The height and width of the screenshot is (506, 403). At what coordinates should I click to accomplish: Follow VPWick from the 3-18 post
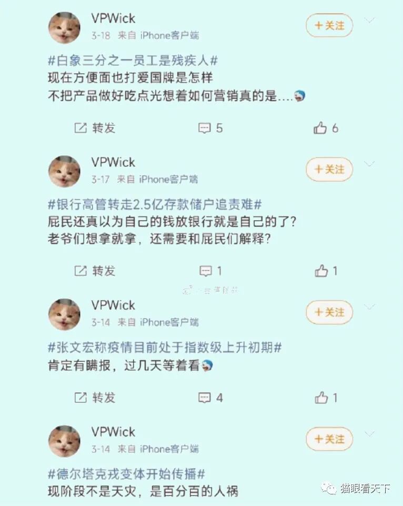point(329,25)
